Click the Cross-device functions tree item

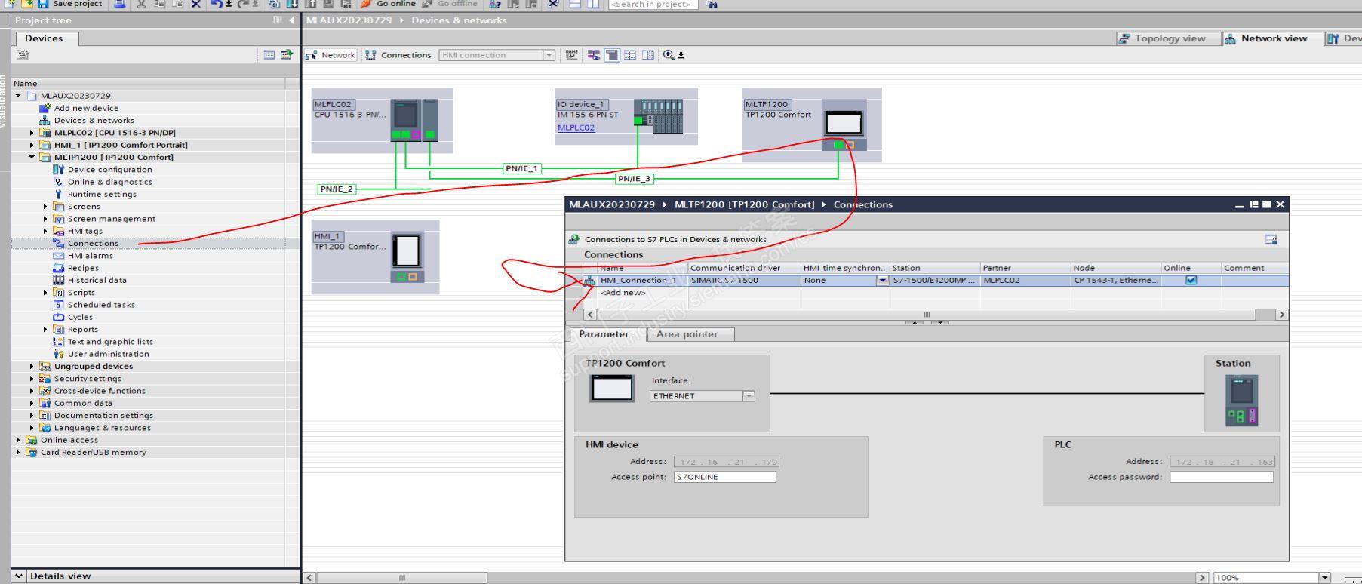(x=100, y=391)
